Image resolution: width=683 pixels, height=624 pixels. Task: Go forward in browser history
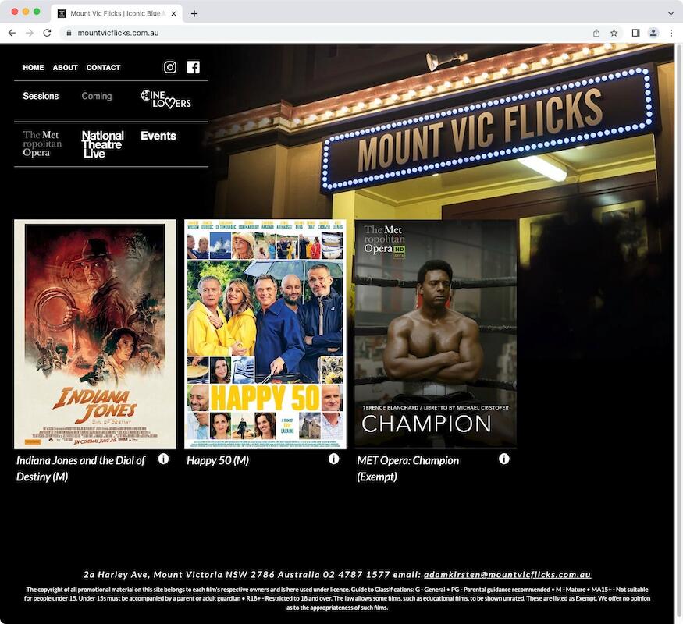point(30,33)
